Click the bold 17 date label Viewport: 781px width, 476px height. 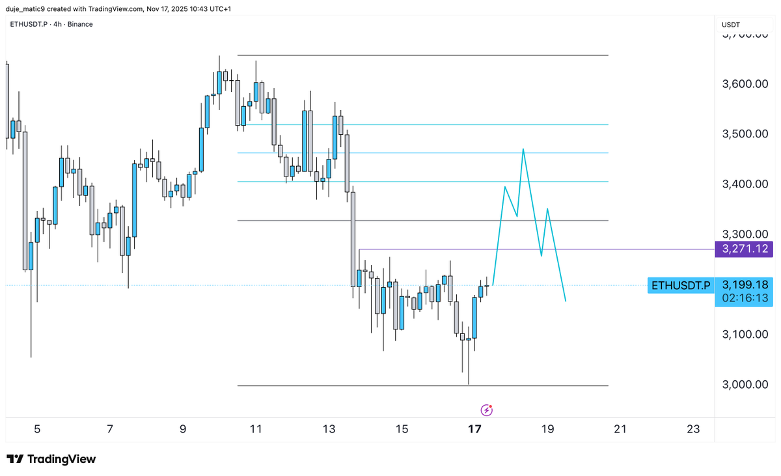474,428
